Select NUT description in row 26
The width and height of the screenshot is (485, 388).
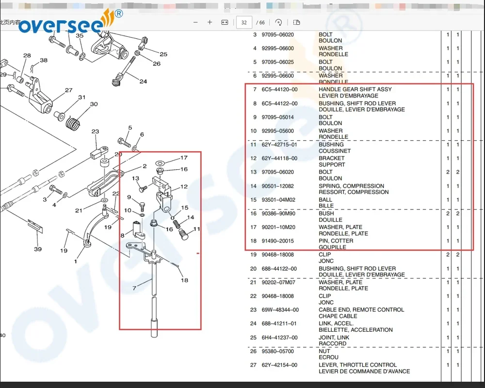pos(324,351)
